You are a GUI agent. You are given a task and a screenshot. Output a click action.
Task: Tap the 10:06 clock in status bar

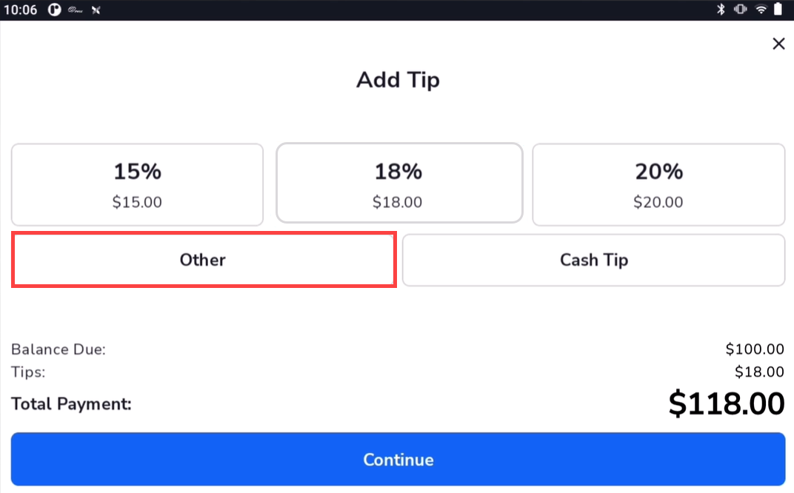click(20, 10)
